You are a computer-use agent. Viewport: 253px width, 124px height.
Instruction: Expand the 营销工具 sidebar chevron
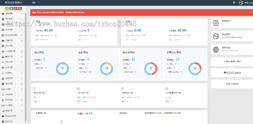coord(22,111)
